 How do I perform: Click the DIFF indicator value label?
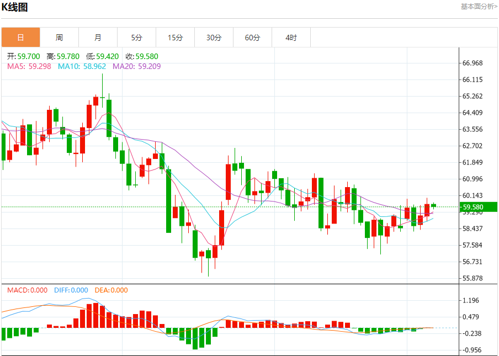70,290
